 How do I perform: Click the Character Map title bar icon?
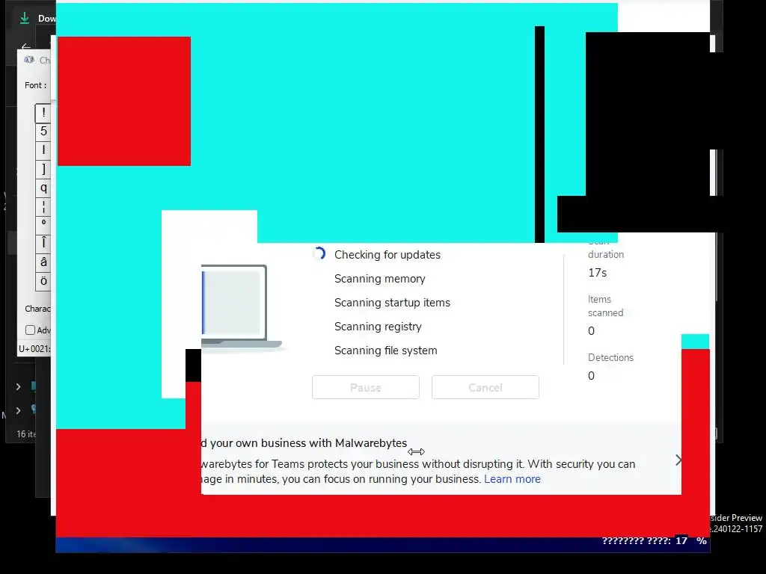(29, 60)
